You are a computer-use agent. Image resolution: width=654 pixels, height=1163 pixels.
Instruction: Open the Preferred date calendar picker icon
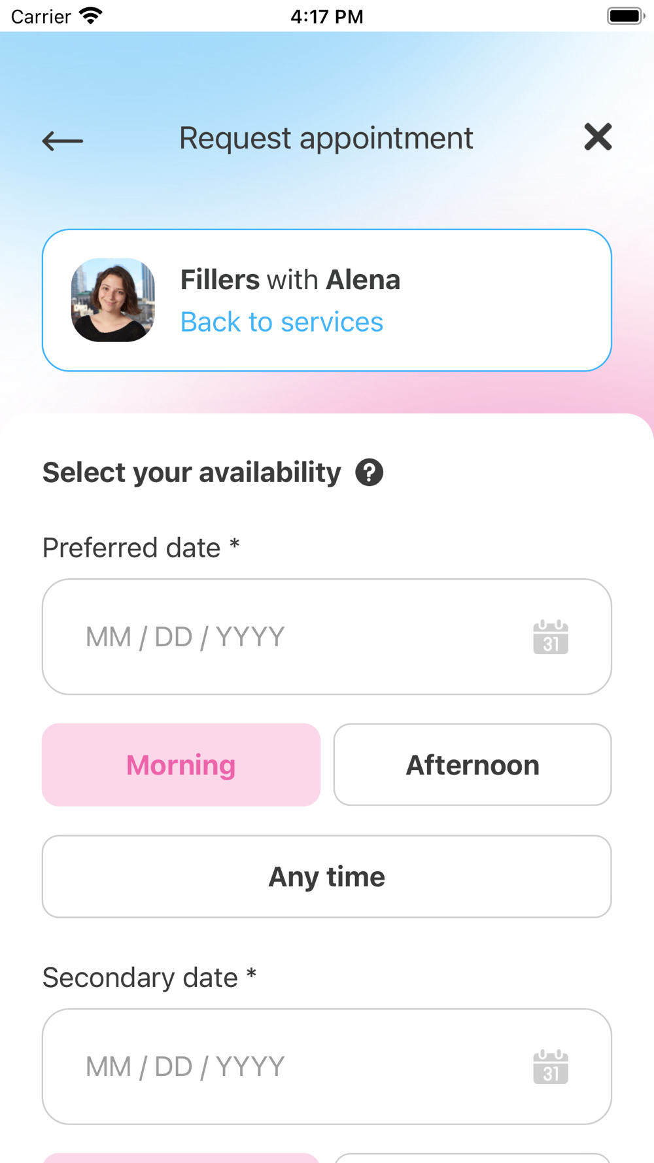pyautogui.click(x=551, y=637)
